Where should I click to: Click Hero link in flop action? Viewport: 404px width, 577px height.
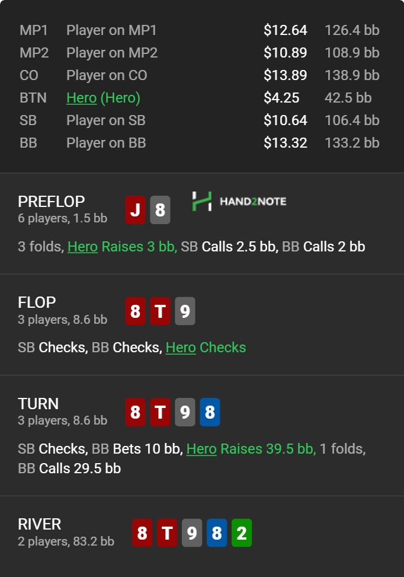coord(181,348)
